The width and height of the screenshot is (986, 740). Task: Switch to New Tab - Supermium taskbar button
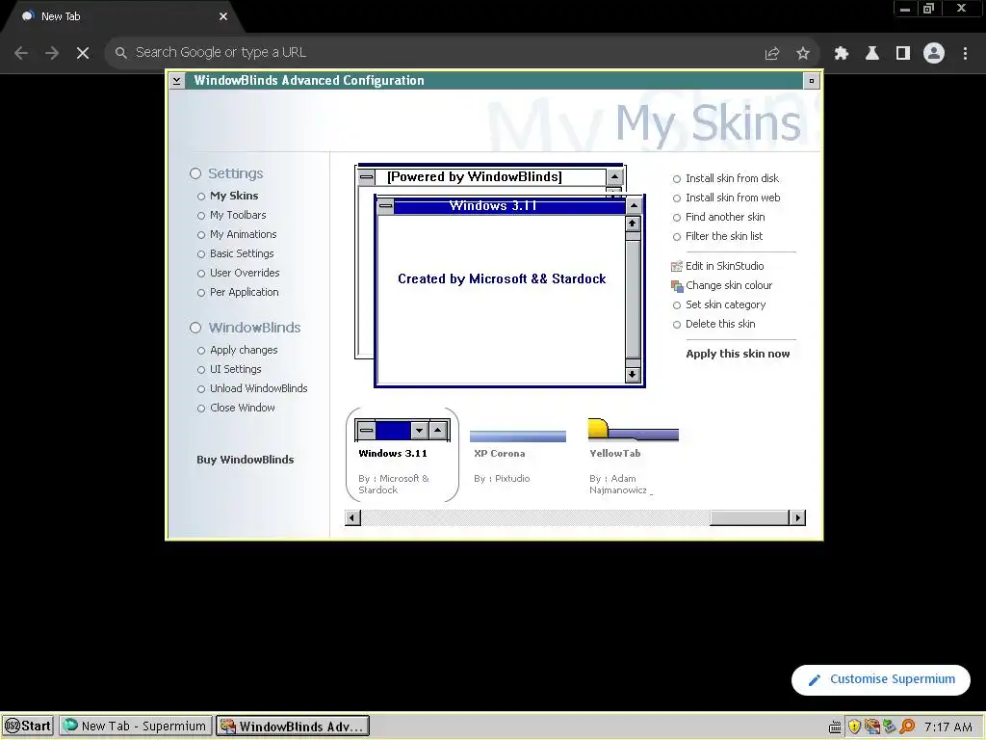click(135, 727)
